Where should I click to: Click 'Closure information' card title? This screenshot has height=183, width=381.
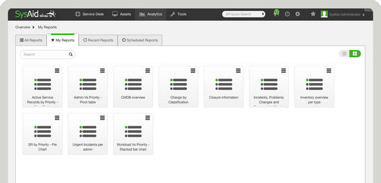(x=224, y=97)
